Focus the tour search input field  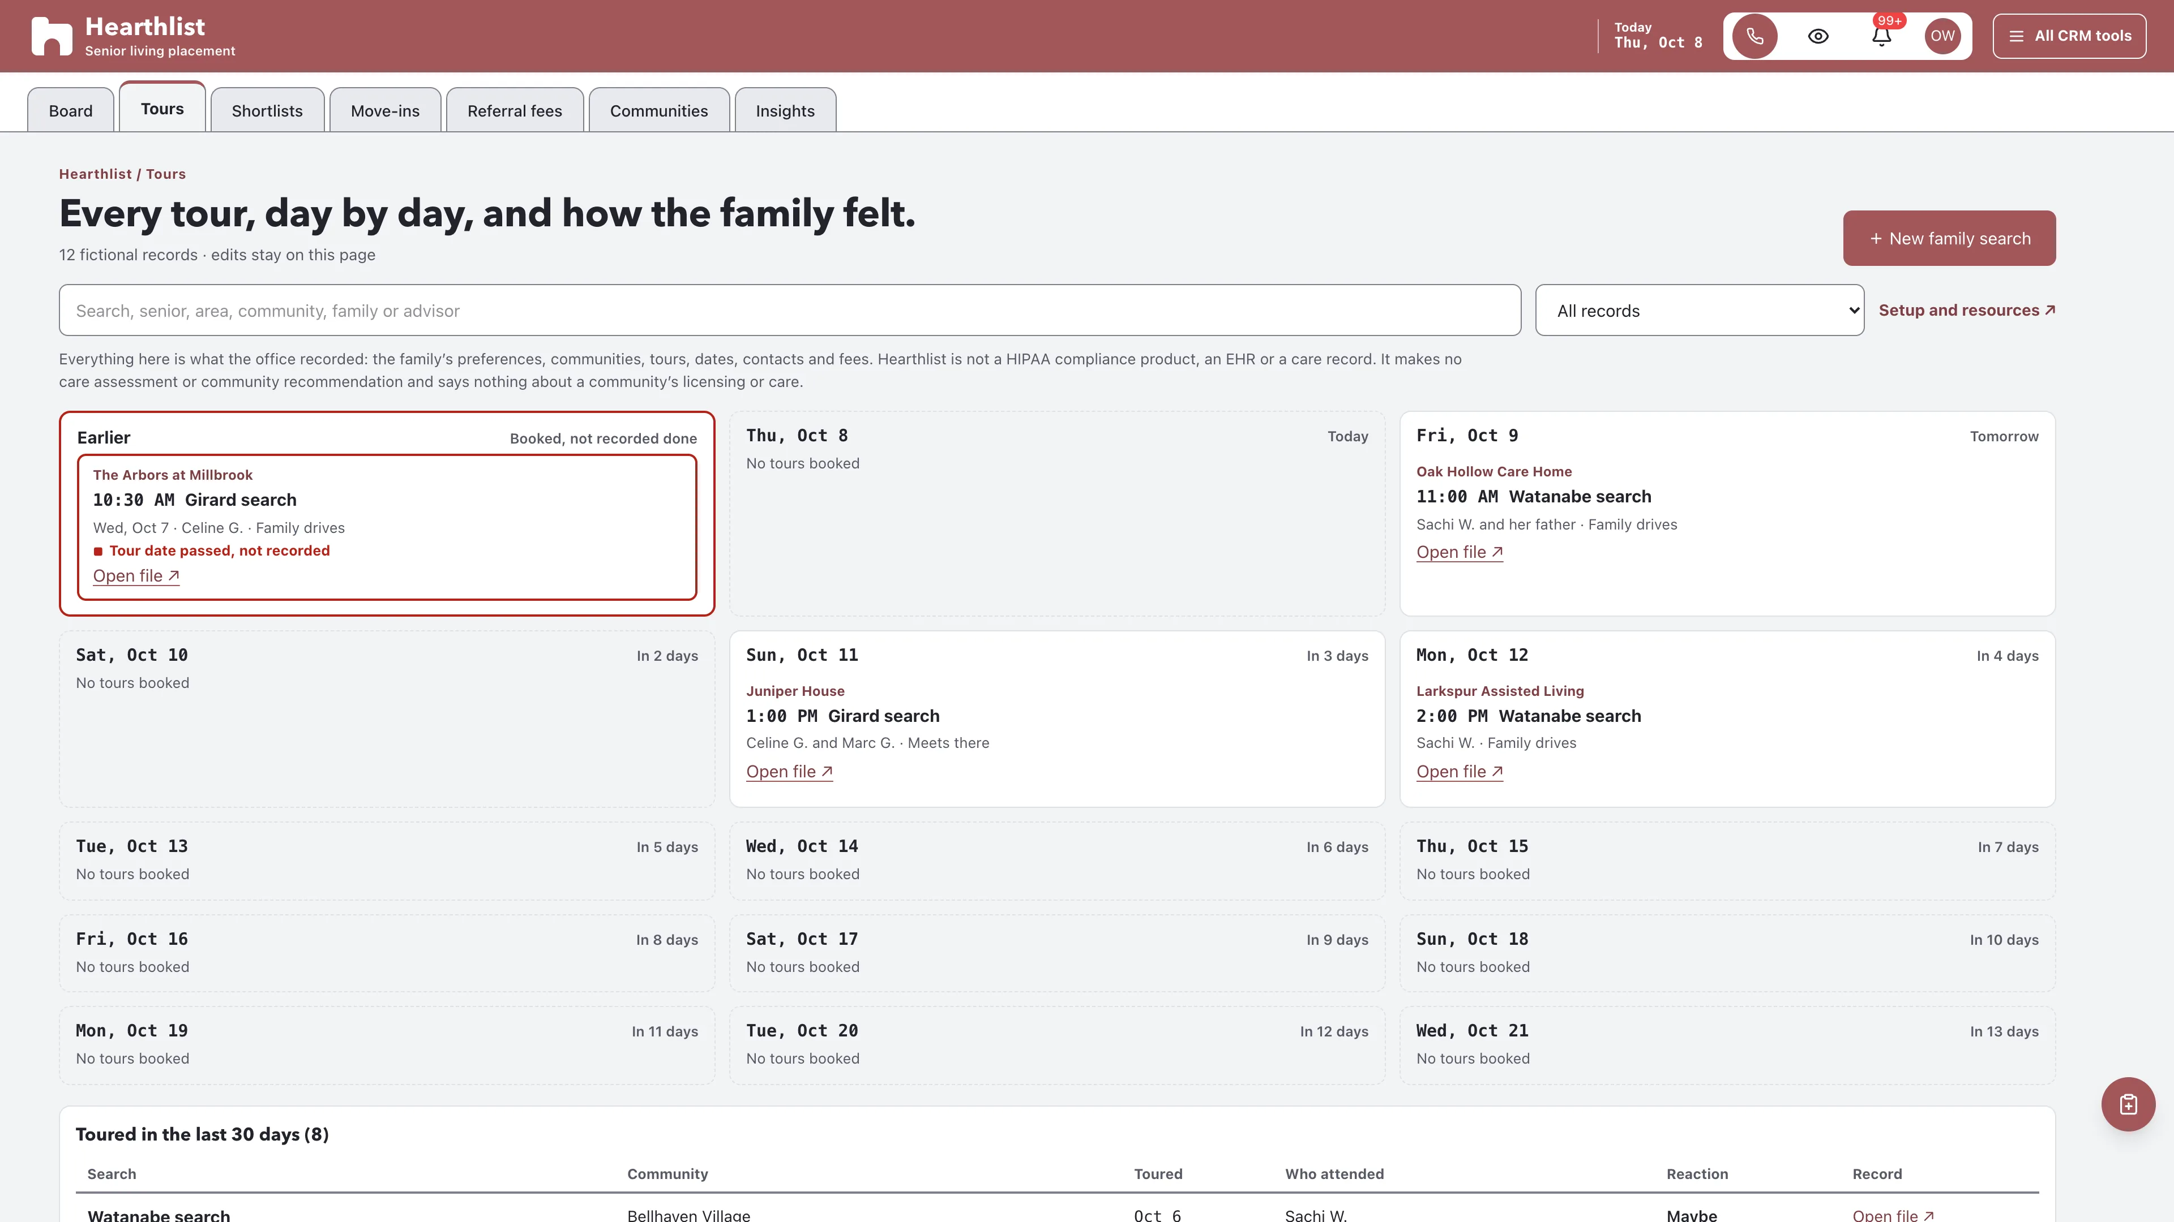789,311
